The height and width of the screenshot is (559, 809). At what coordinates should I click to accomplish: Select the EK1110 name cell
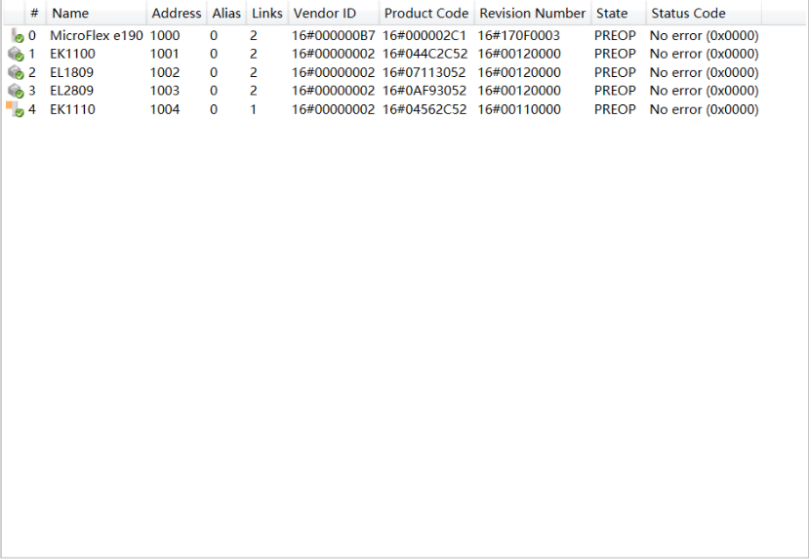73,109
